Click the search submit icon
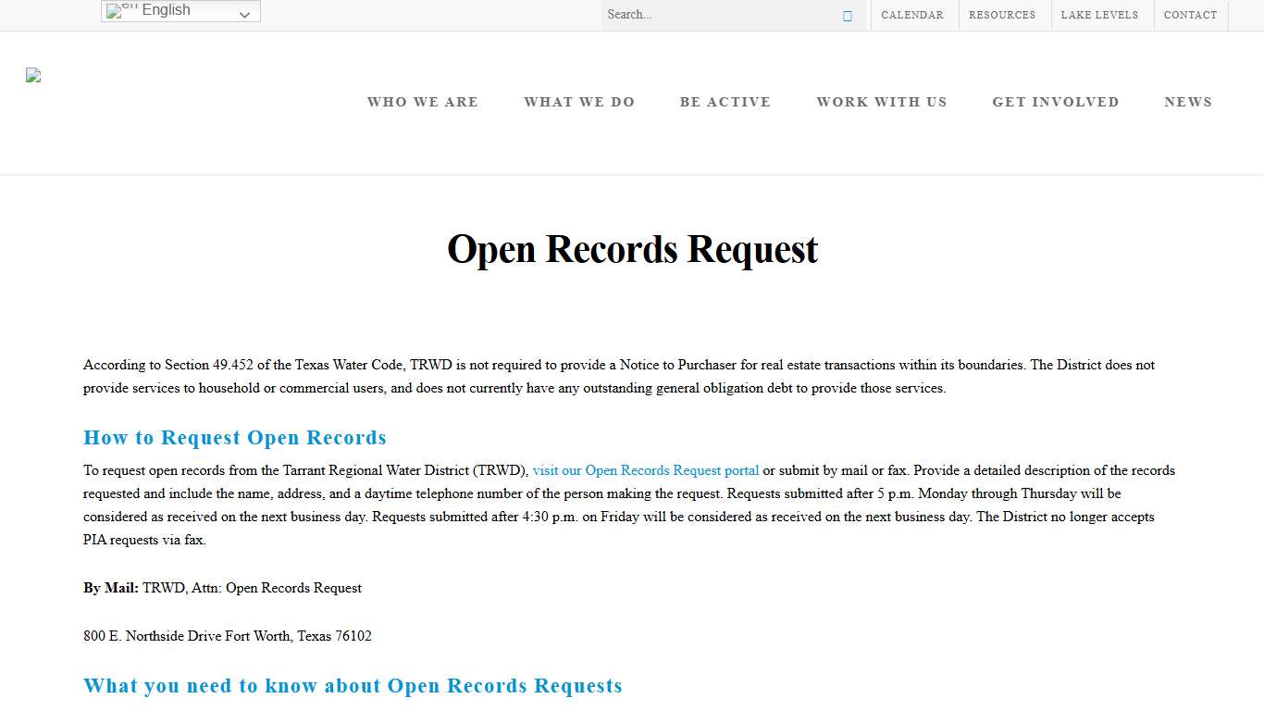Viewport: 1264px width, 711px height. [846, 15]
